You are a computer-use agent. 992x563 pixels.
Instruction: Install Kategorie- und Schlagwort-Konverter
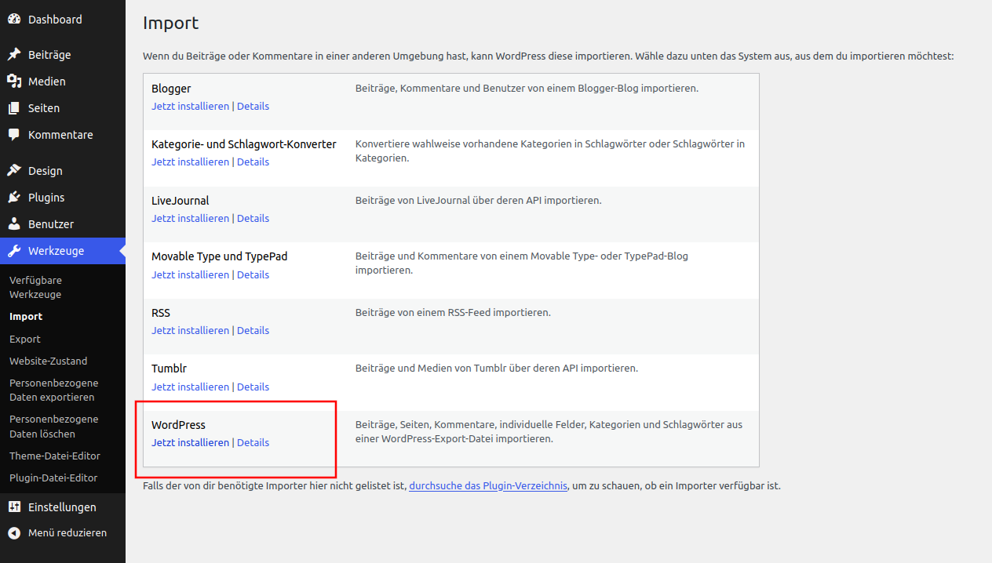[190, 162]
